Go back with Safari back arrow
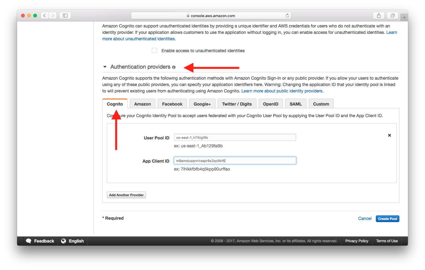 pyautogui.click(x=45, y=16)
